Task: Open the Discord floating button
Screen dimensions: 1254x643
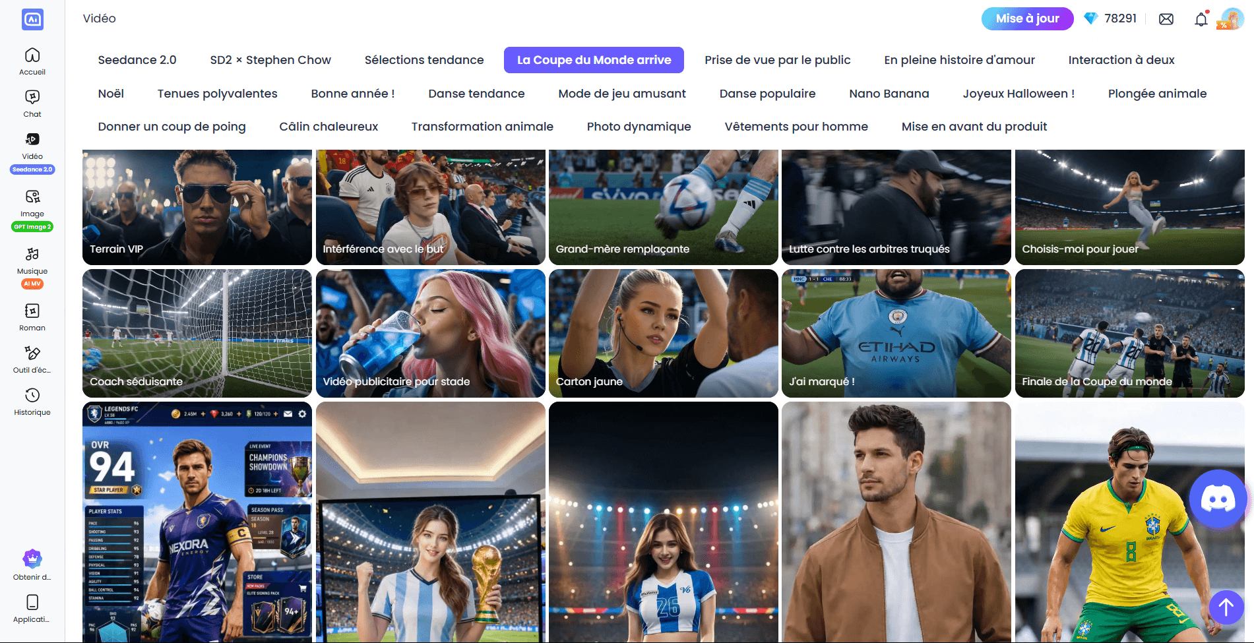Action: [1218, 499]
